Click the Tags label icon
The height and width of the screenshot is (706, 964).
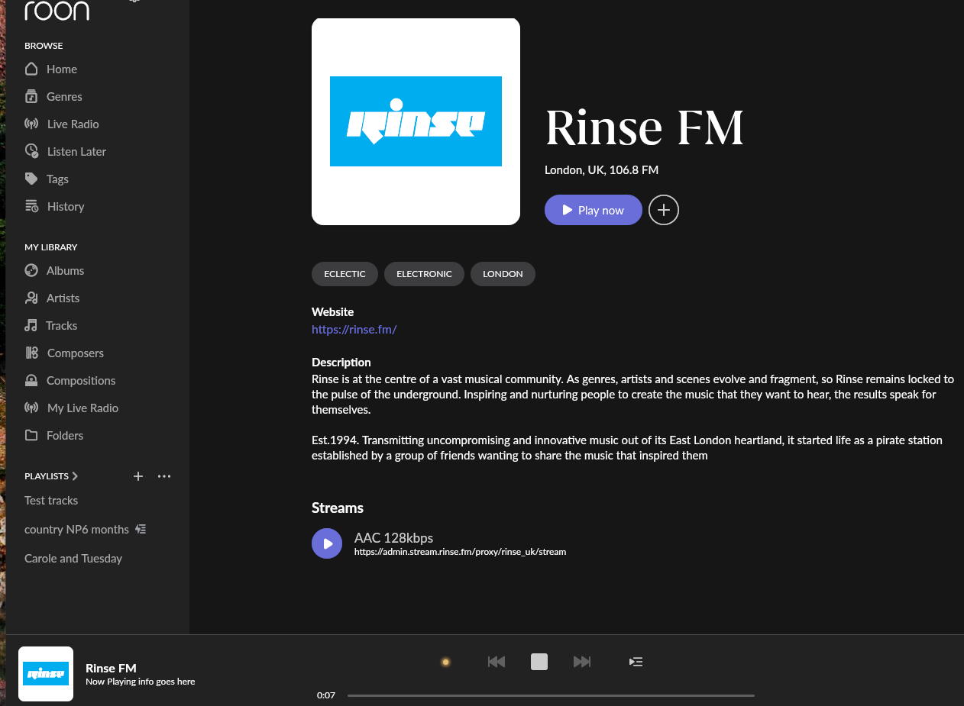coord(31,179)
